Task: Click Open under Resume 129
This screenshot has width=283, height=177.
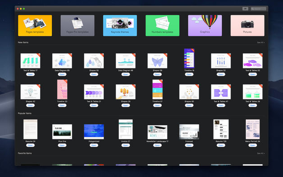Action: point(221,145)
